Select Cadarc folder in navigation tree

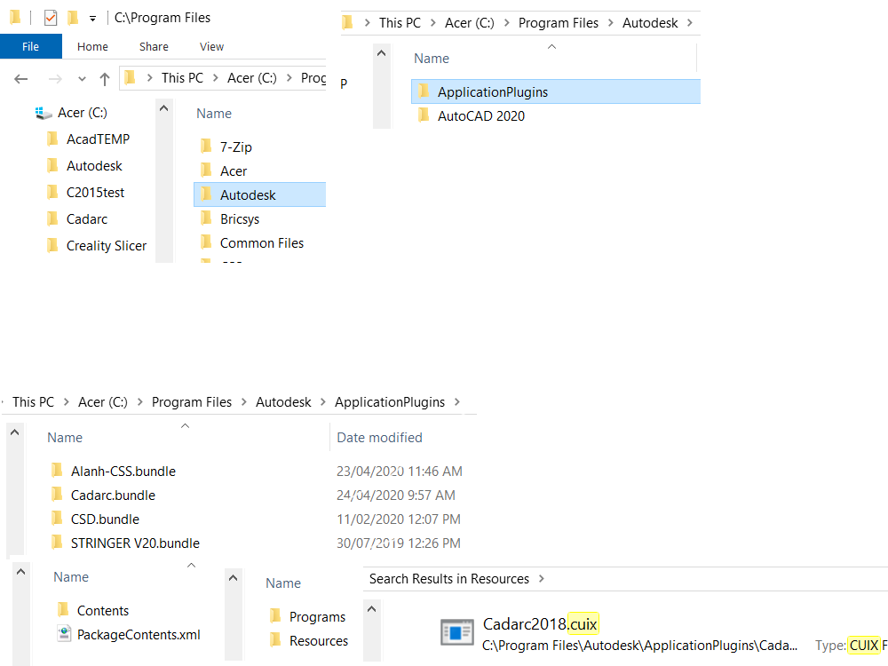click(x=87, y=218)
